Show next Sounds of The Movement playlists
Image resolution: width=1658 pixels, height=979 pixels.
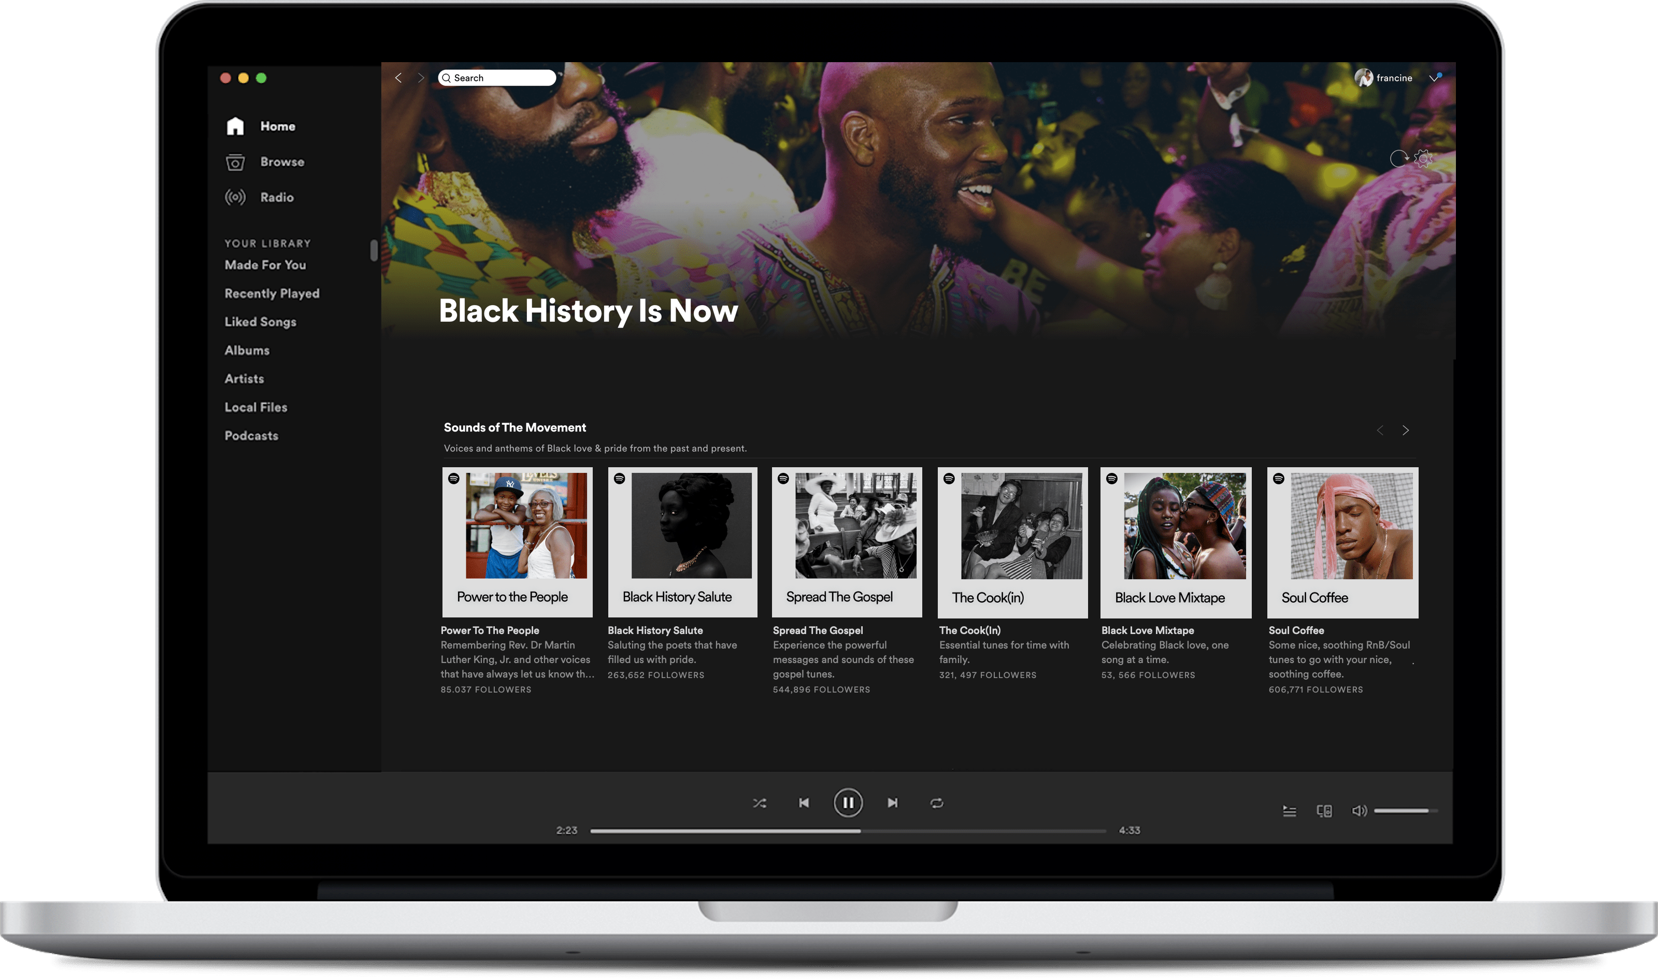(1406, 430)
